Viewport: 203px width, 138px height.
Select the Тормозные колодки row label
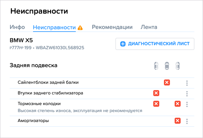point(39,104)
